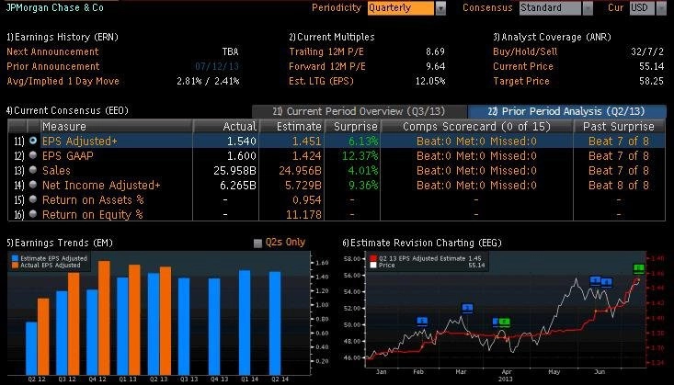Switch to Current Period Overview (Q3/13) tab
Screen dimensions: 674x385
coord(360,111)
